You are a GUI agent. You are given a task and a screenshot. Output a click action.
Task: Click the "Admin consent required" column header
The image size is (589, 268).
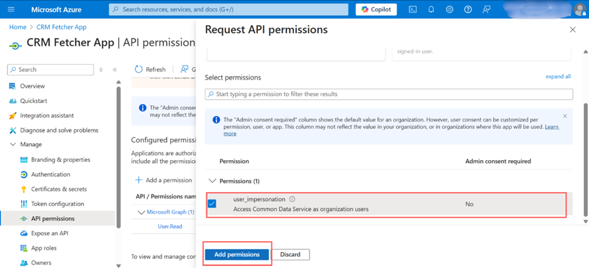(x=498, y=161)
